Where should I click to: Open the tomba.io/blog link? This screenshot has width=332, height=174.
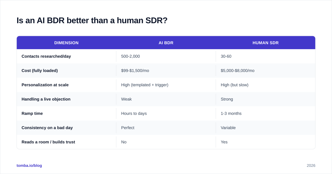[29, 165]
